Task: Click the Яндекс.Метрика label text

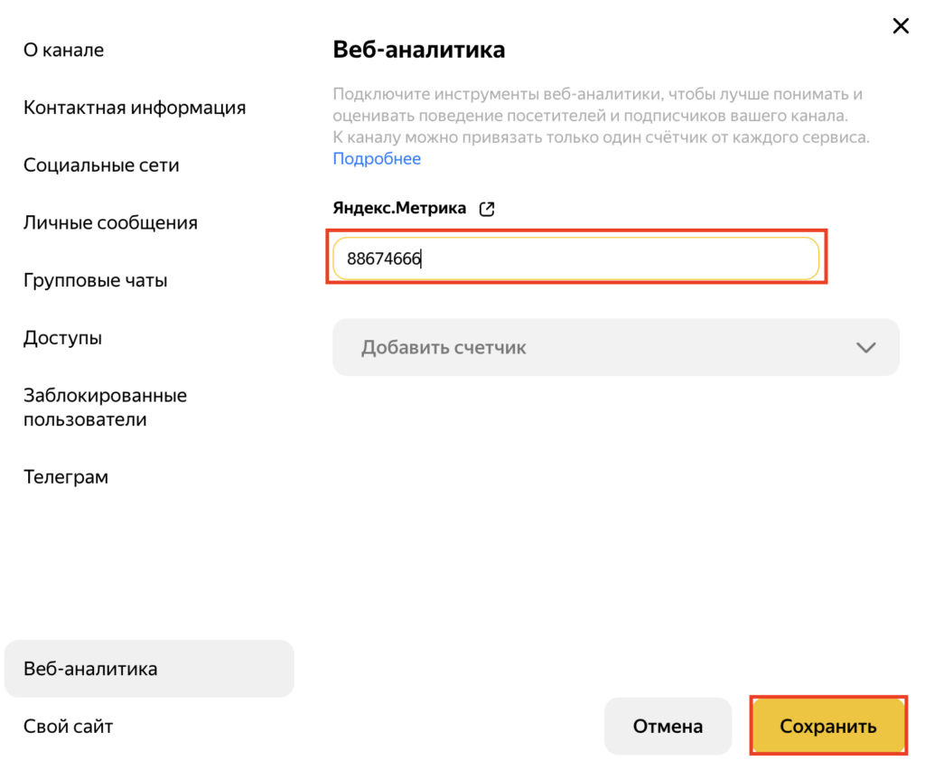Action: pyautogui.click(x=399, y=209)
